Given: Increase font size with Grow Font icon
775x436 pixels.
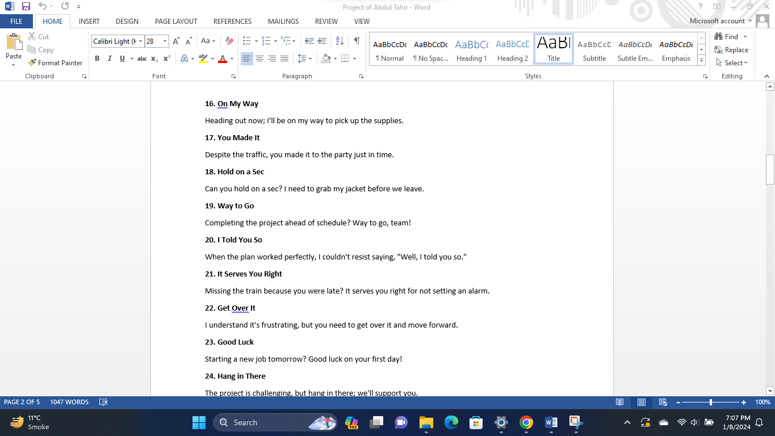Looking at the screenshot, I should tap(177, 41).
